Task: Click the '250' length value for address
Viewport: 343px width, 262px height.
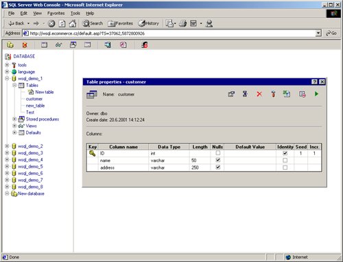Action: [x=195, y=168]
